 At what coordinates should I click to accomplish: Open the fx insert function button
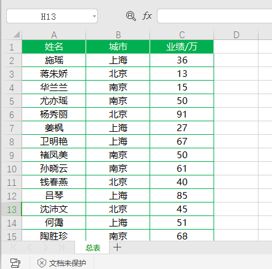coord(147,16)
